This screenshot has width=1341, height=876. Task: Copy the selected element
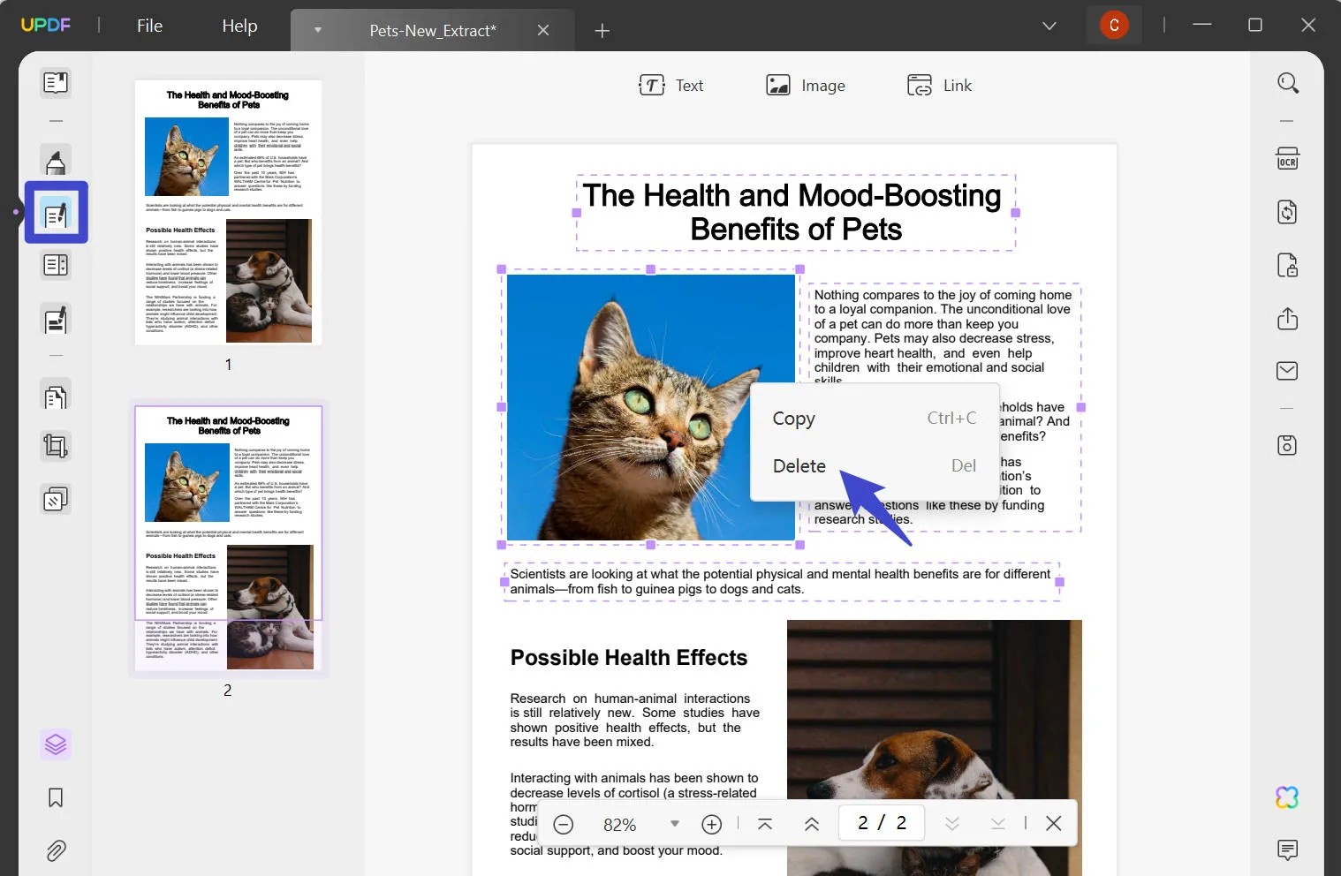click(792, 418)
